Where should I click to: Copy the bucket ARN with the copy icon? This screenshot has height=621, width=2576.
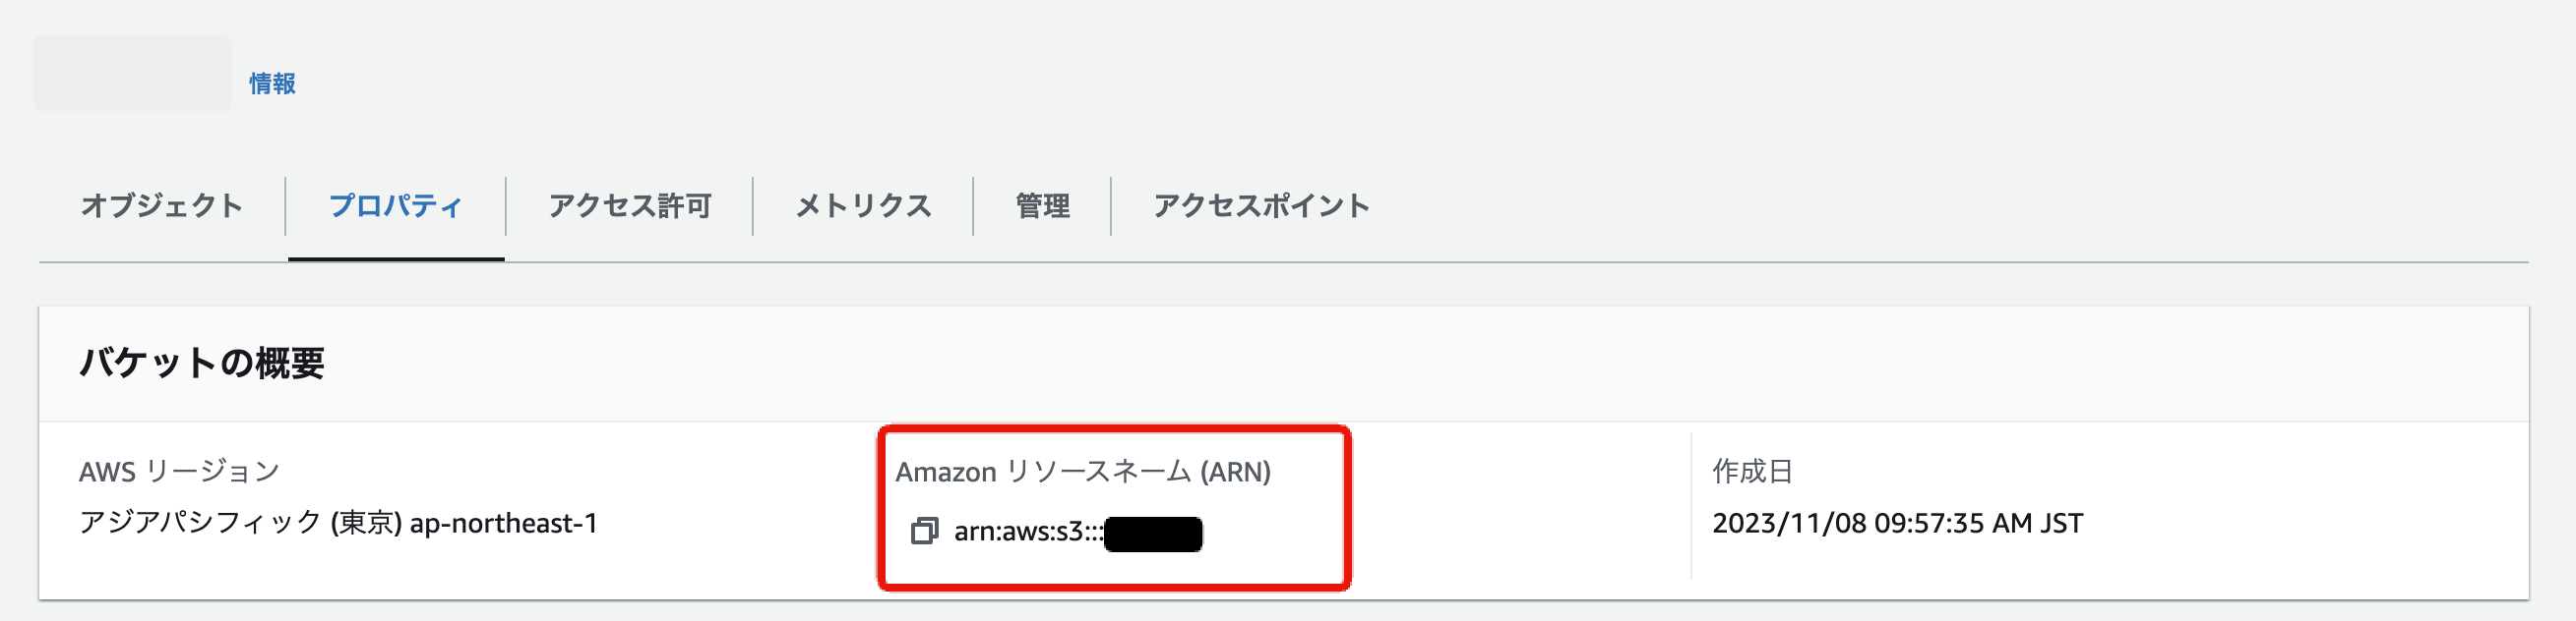924,532
